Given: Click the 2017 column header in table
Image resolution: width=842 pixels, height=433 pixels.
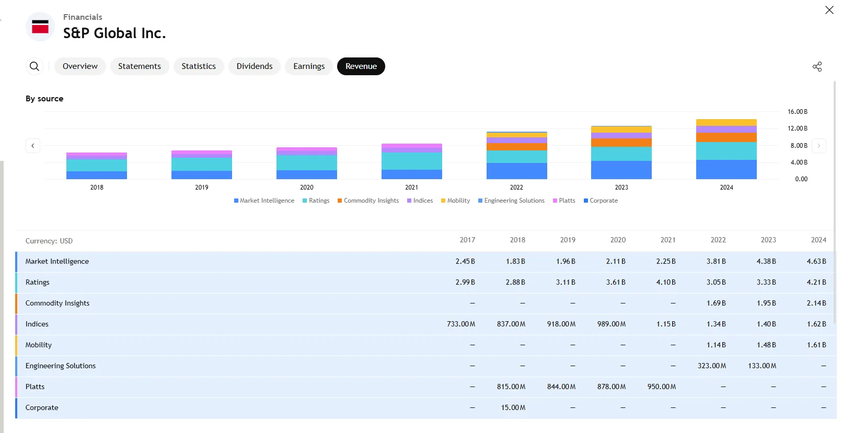Looking at the screenshot, I should click(468, 240).
